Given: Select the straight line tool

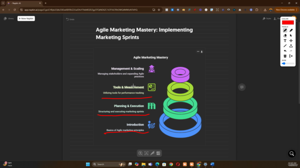Looking at the screenshot, I should pos(285,46).
